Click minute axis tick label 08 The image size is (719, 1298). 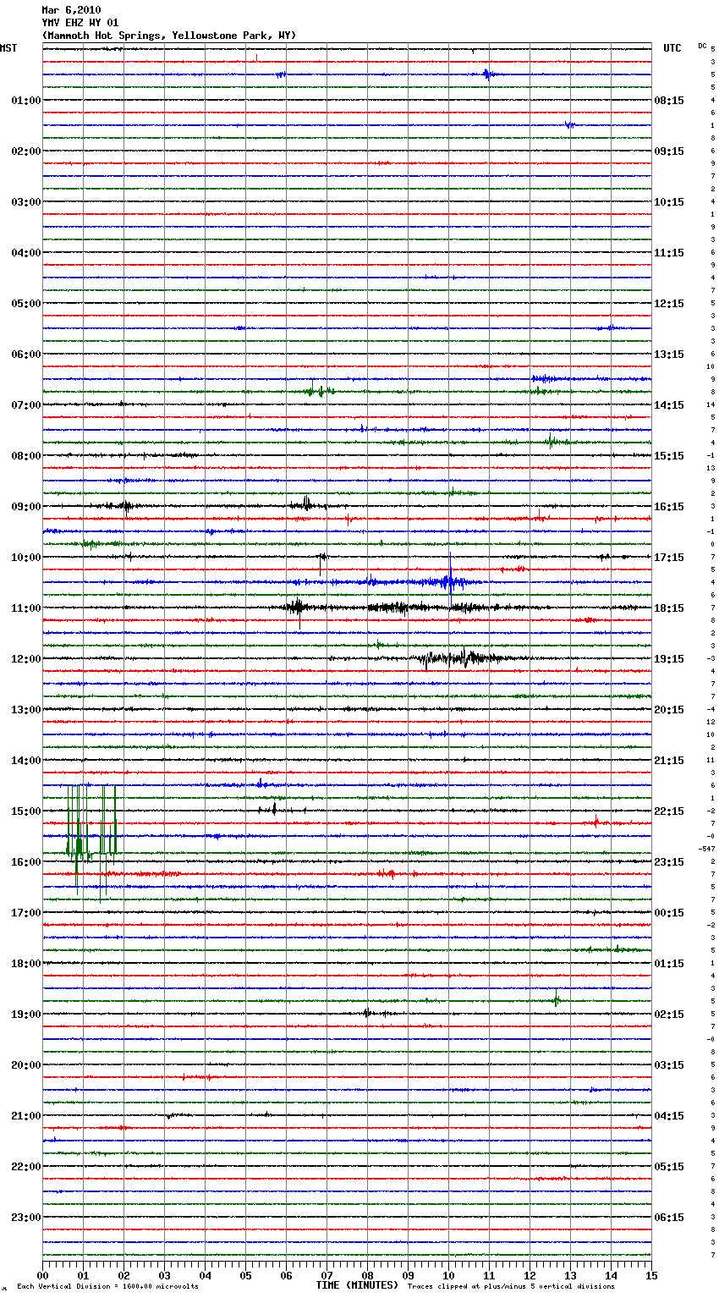[x=367, y=1275]
